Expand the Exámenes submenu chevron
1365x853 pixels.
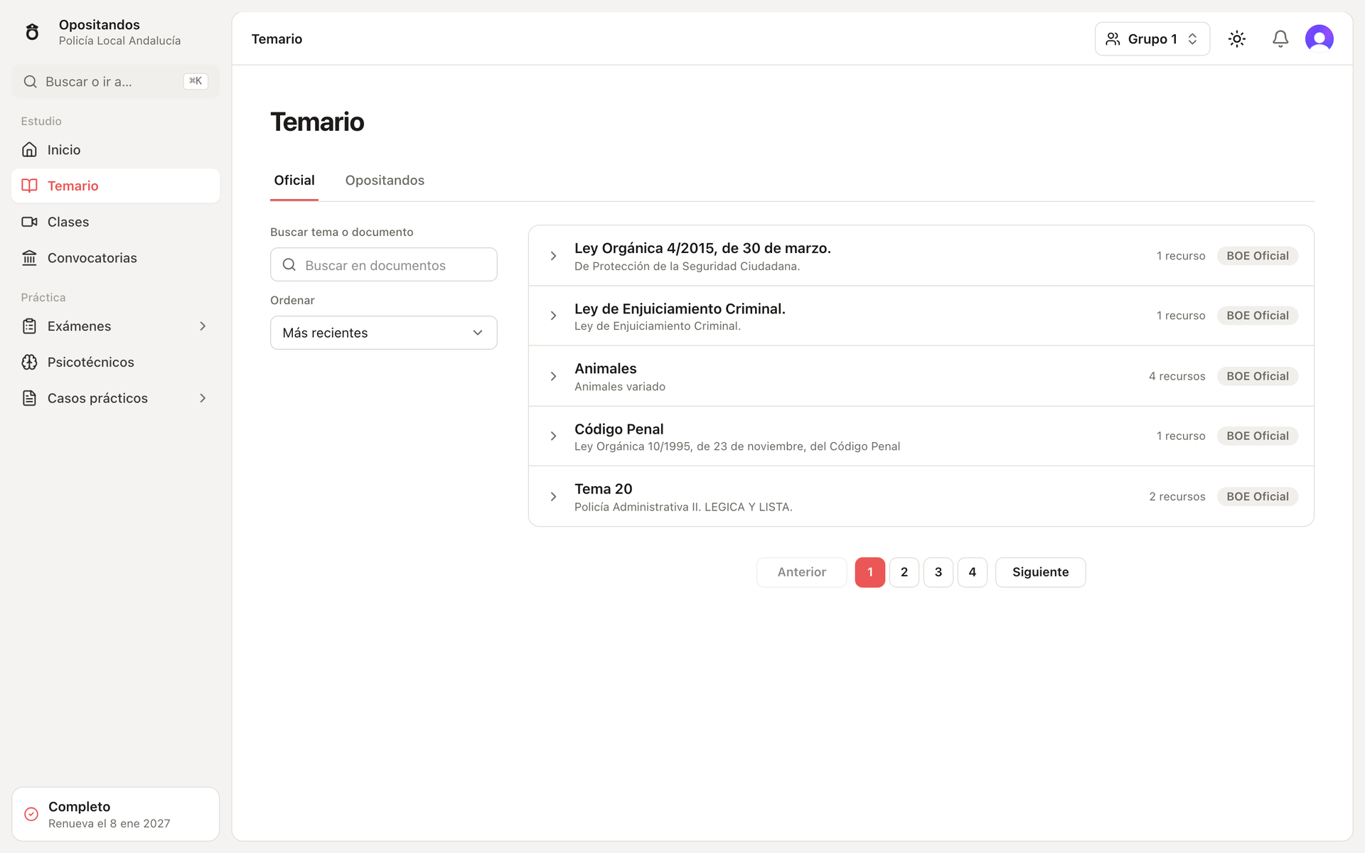203,326
